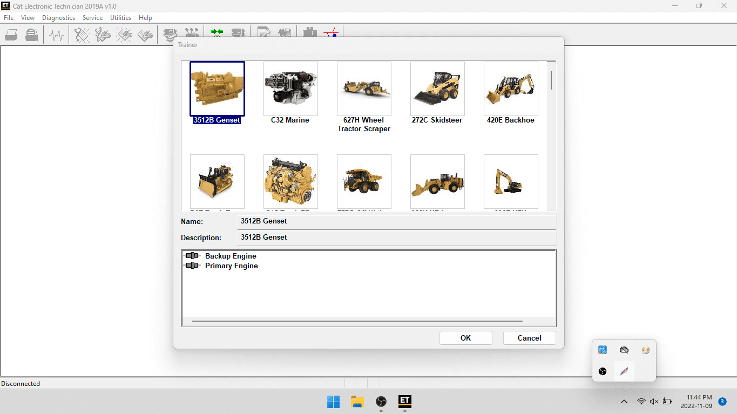This screenshot has width=737, height=414.
Task: Click the OBS icon in tray popup
Action: [x=603, y=371]
